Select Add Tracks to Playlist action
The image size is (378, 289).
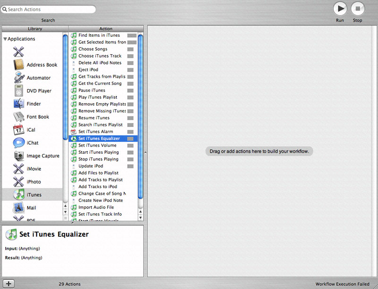pos(103,180)
